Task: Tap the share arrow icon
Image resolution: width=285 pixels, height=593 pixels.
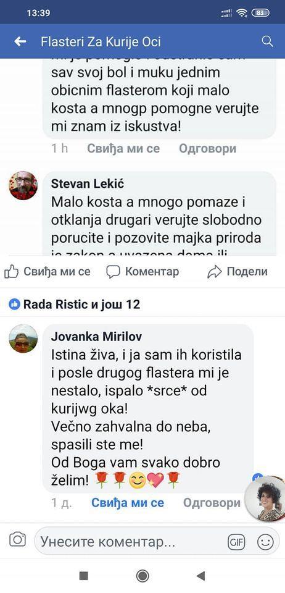Action: pos(215,272)
